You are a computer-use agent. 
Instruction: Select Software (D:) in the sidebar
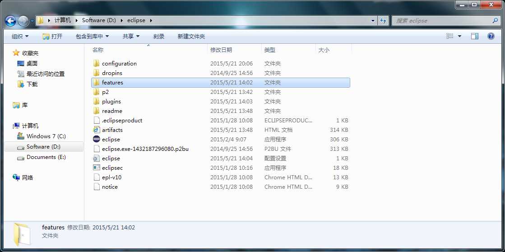43,147
